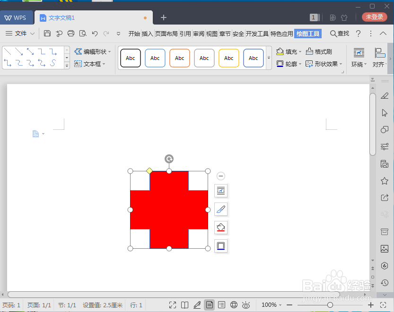
Task: Click the 未登录 login button
Action: pyautogui.click(x=373, y=17)
